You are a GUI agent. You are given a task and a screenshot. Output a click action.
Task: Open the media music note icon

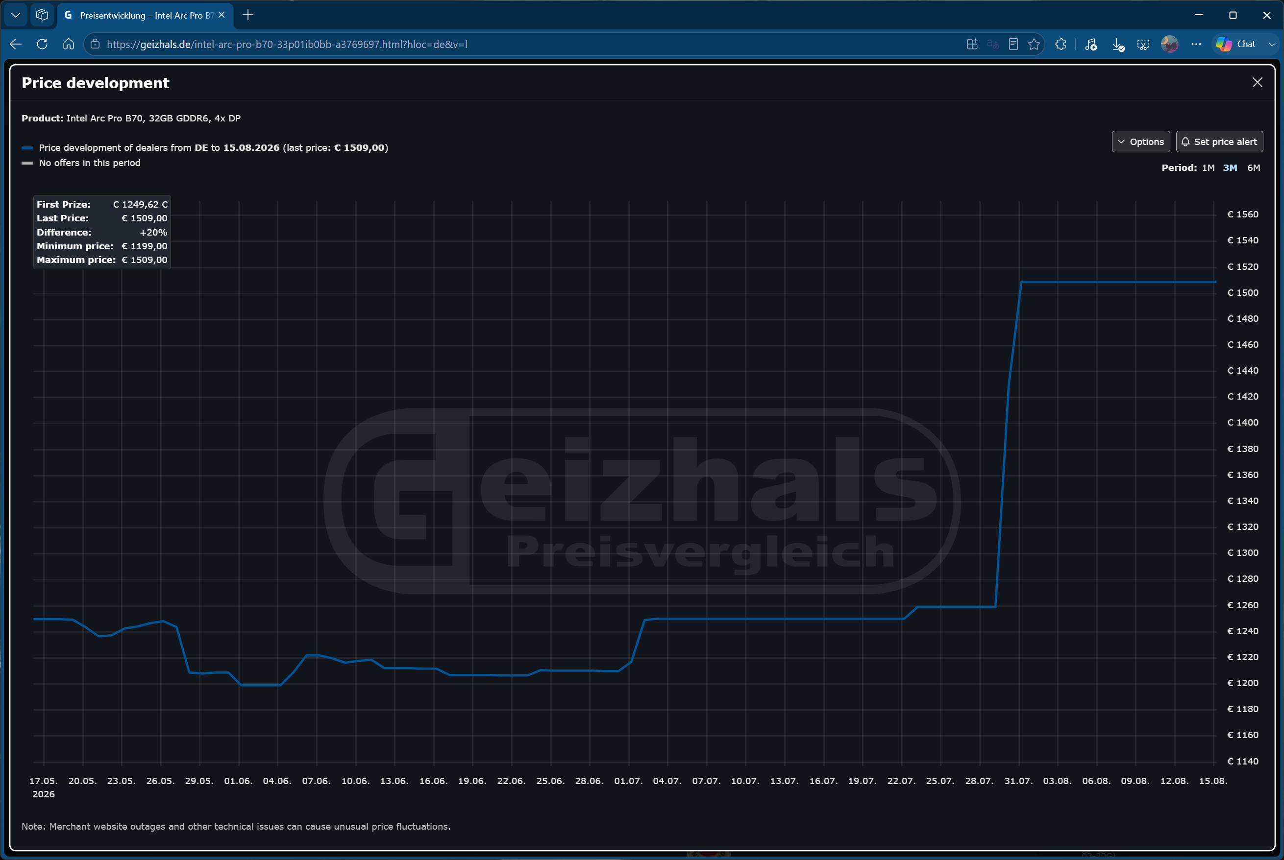coord(1091,45)
